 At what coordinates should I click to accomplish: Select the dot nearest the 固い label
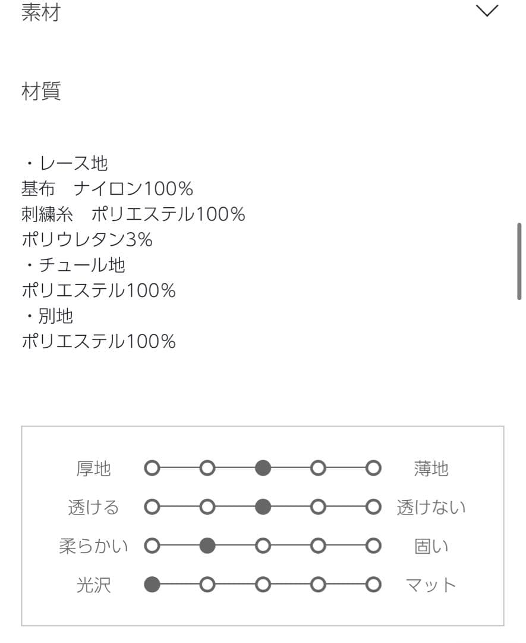[x=373, y=545]
